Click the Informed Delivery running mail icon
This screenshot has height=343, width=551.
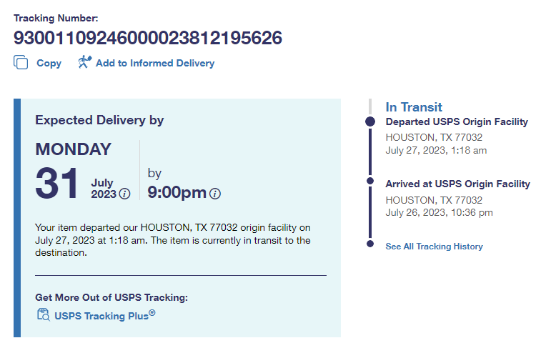pos(85,62)
